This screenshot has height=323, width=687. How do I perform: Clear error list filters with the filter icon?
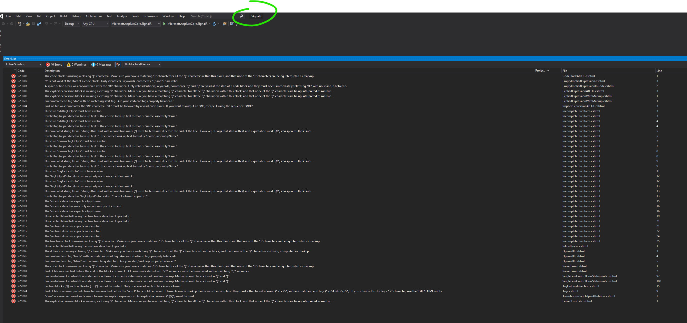tap(118, 64)
